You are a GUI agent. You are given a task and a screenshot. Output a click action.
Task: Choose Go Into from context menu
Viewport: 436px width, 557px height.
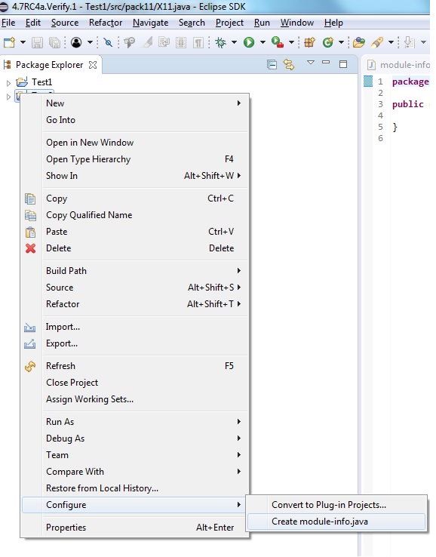(x=135, y=120)
